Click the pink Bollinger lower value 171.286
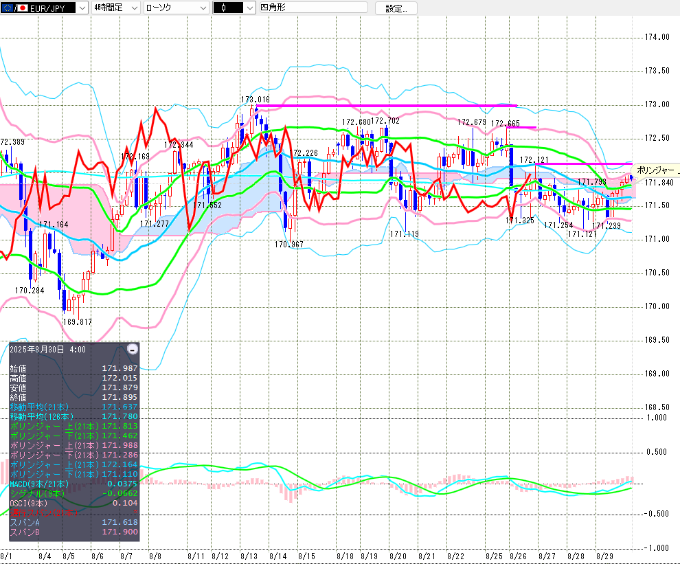The height and width of the screenshot is (564, 680). pos(120,455)
